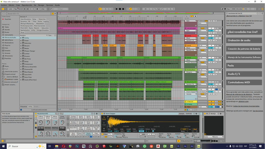Adjust the Main track volume slider
This screenshot has height=149, width=265.
[x=211, y=107]
